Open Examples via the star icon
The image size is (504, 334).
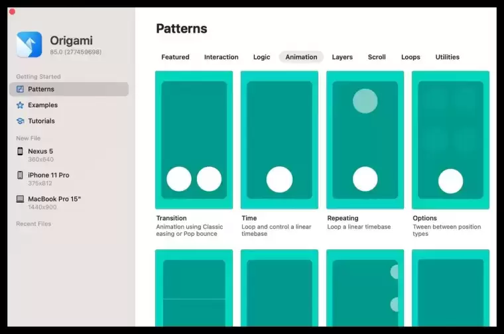point(20,105)
